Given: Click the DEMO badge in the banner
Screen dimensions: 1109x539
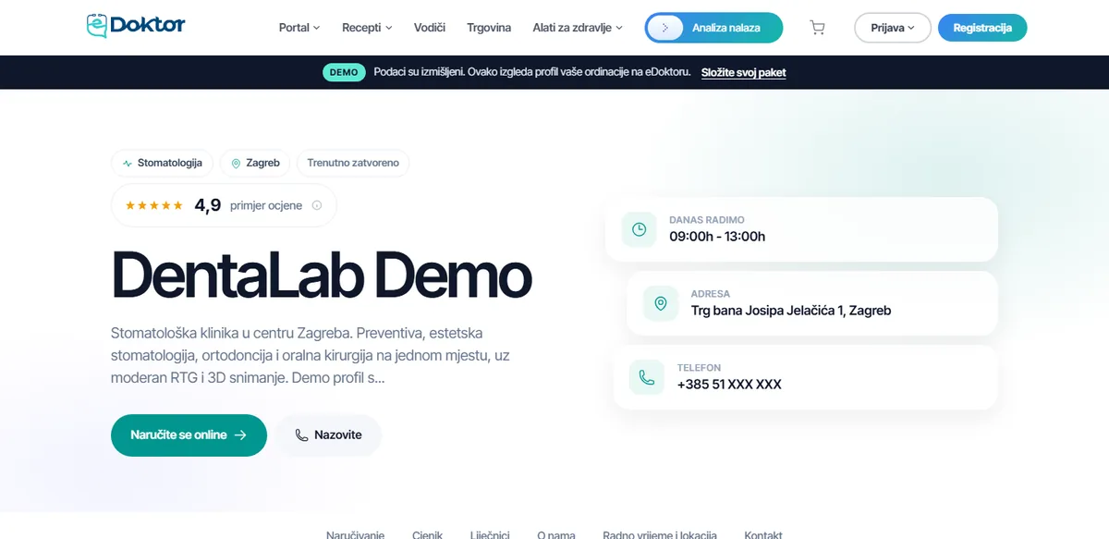Looking at the screenshot, I should click(x=344, y=72).
